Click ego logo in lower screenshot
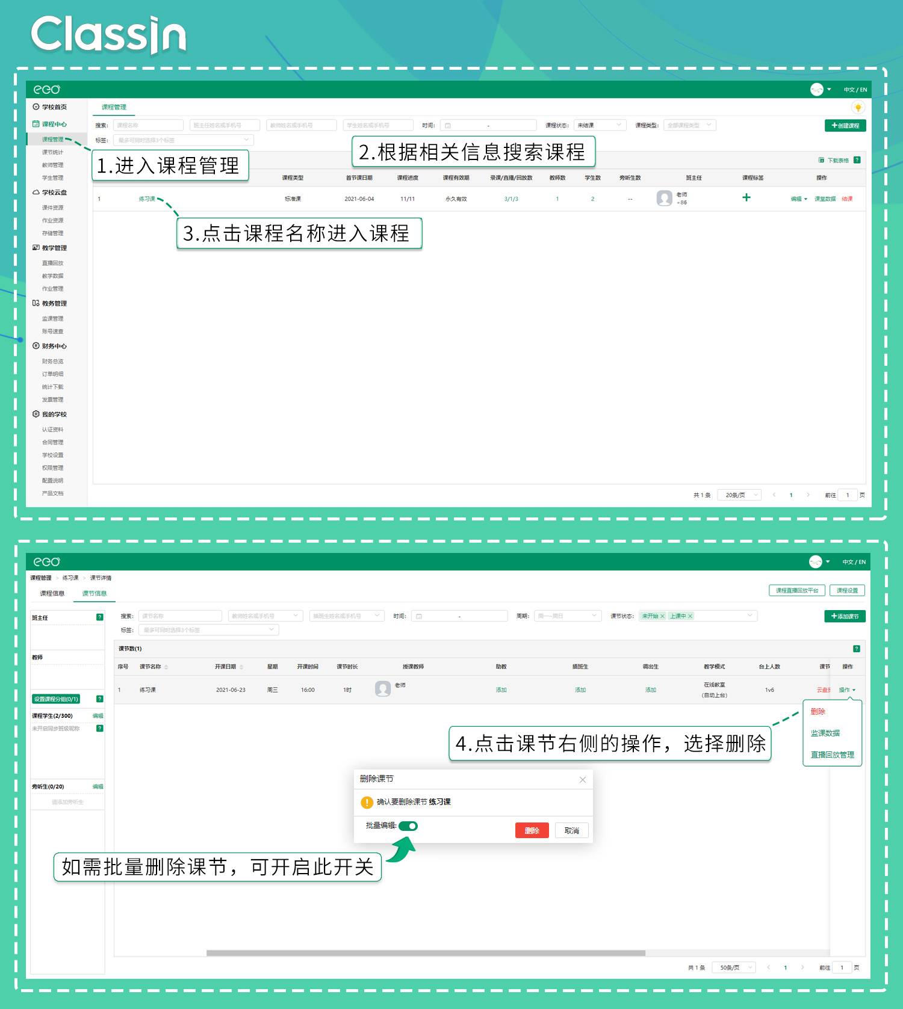 click(x=46, y=562)
